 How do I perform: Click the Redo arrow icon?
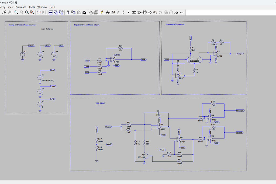160,12
